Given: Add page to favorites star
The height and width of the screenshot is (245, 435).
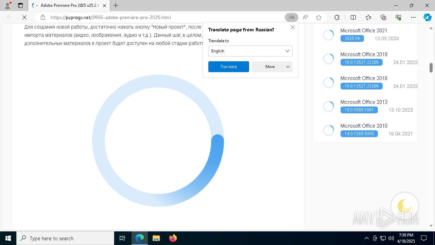Looking at the screenshot, I should [319, 17].
